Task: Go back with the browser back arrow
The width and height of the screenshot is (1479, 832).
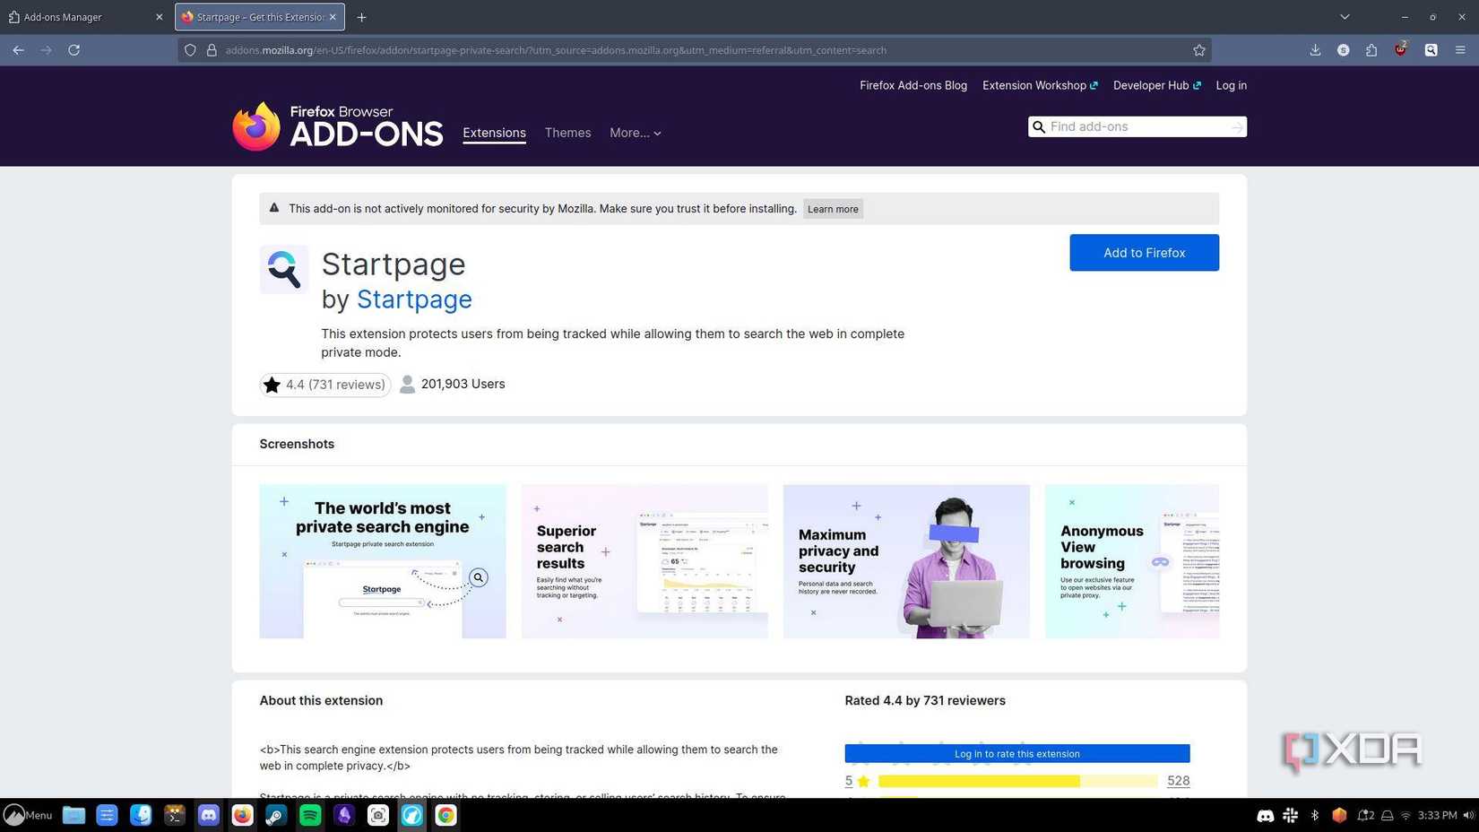Action: point(18,50)
